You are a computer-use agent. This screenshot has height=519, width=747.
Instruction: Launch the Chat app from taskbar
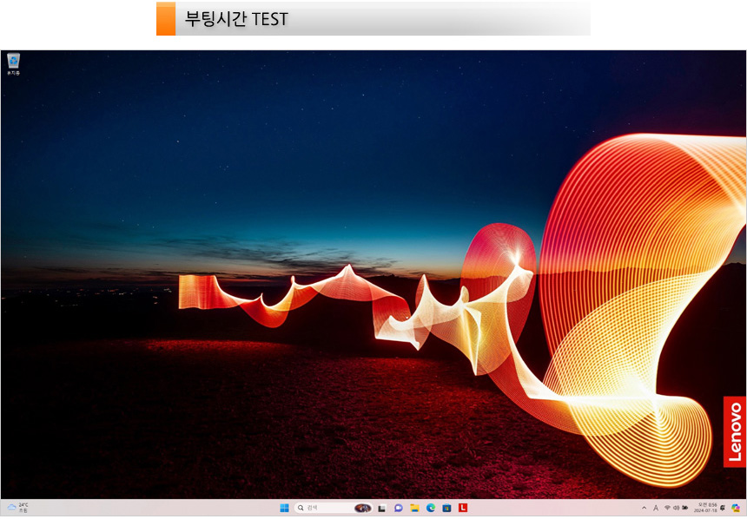point(399,508)
